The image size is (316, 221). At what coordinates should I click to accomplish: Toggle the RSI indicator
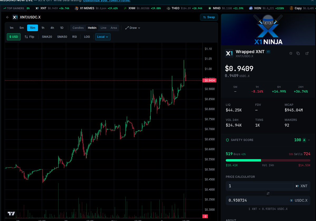click(x=75, y=37)
